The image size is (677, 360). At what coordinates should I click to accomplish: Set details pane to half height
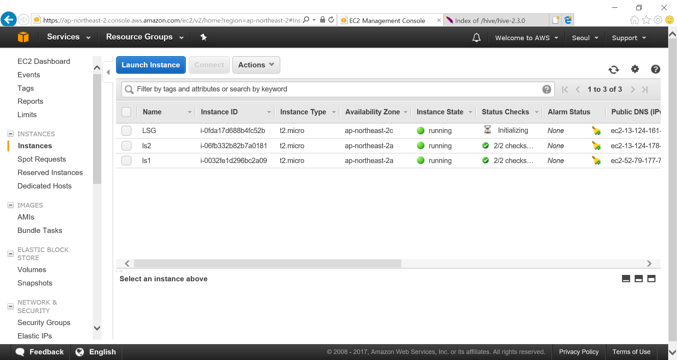[x=639, y=279]
